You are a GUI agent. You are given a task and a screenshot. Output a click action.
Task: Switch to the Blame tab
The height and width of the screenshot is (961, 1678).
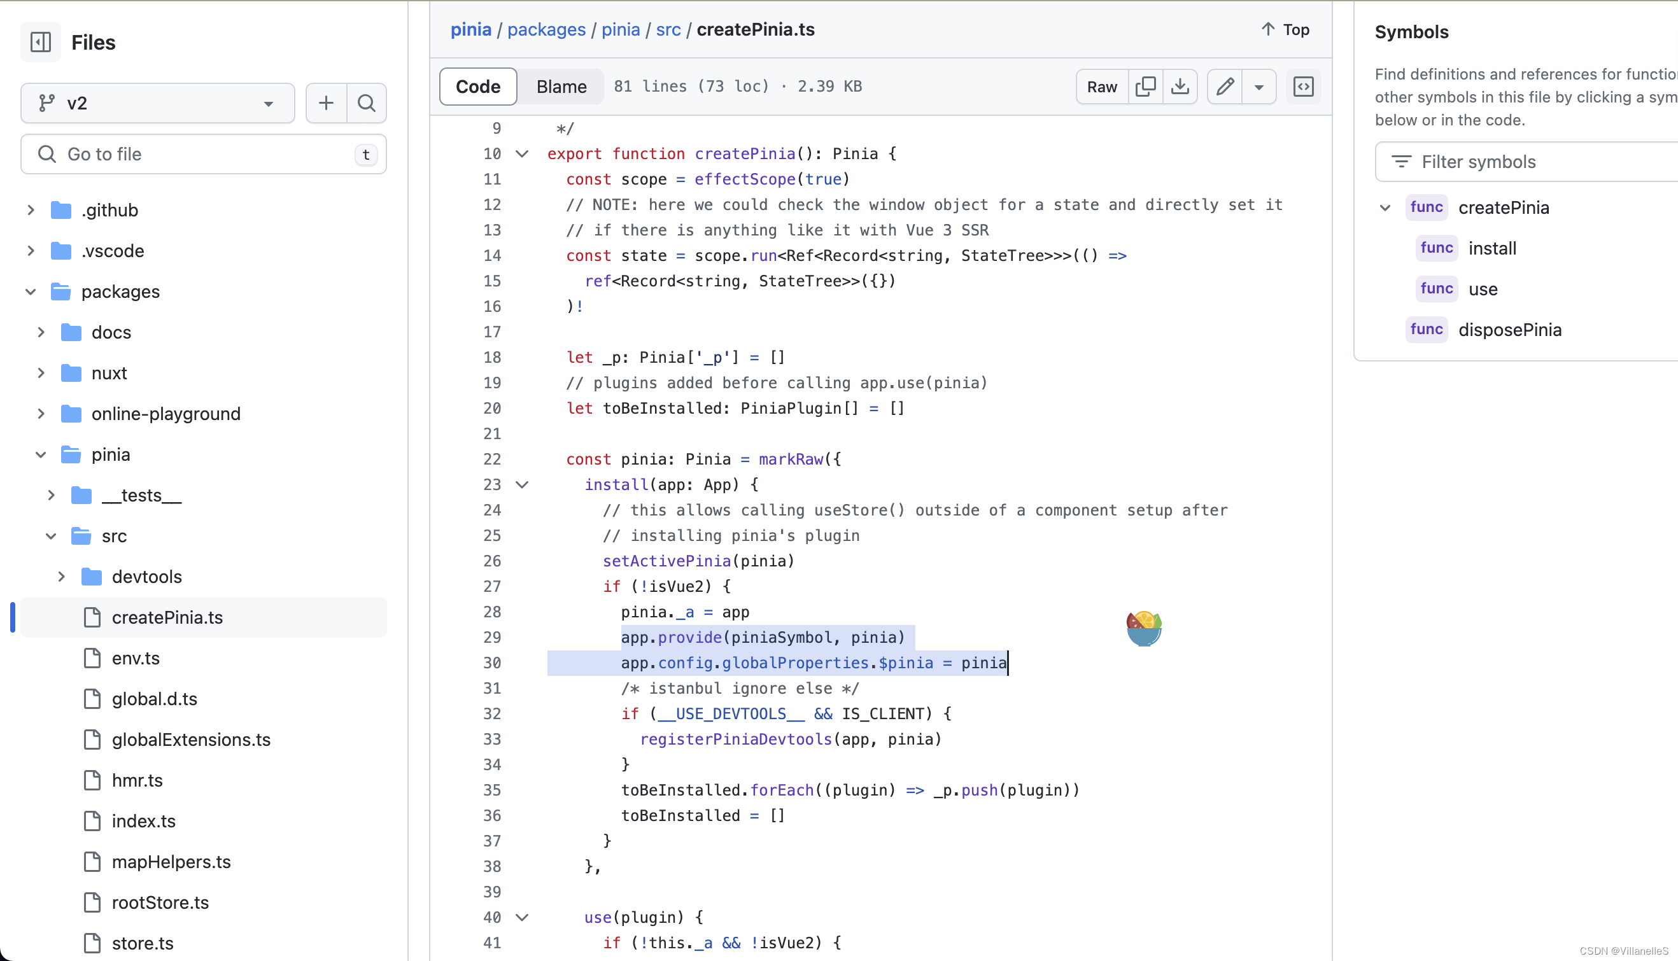point(561,87)
